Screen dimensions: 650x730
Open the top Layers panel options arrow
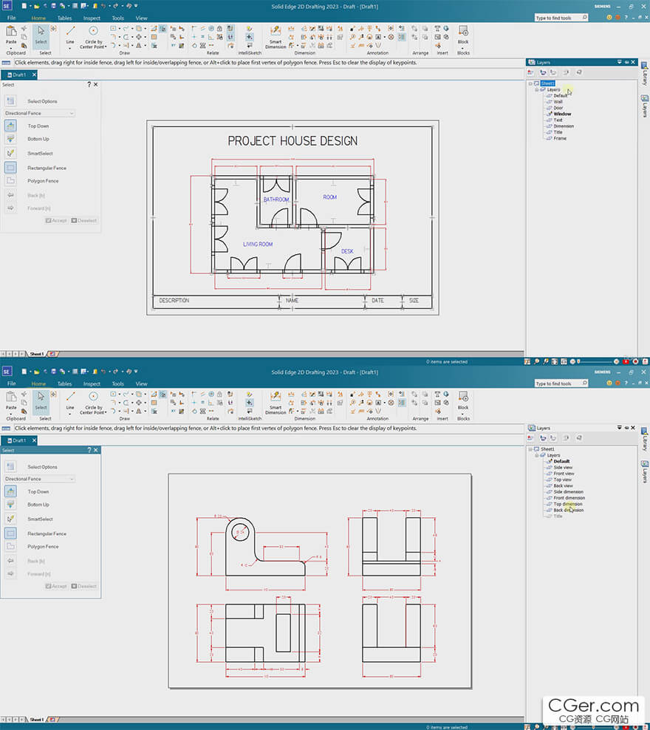[619, 62]
